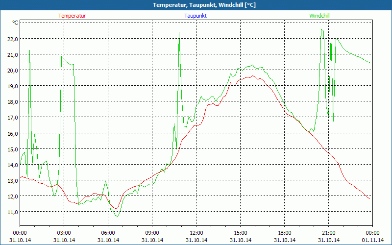392x245 pixels.
Task: Click the chart title bar text
Action: point(196,5)
